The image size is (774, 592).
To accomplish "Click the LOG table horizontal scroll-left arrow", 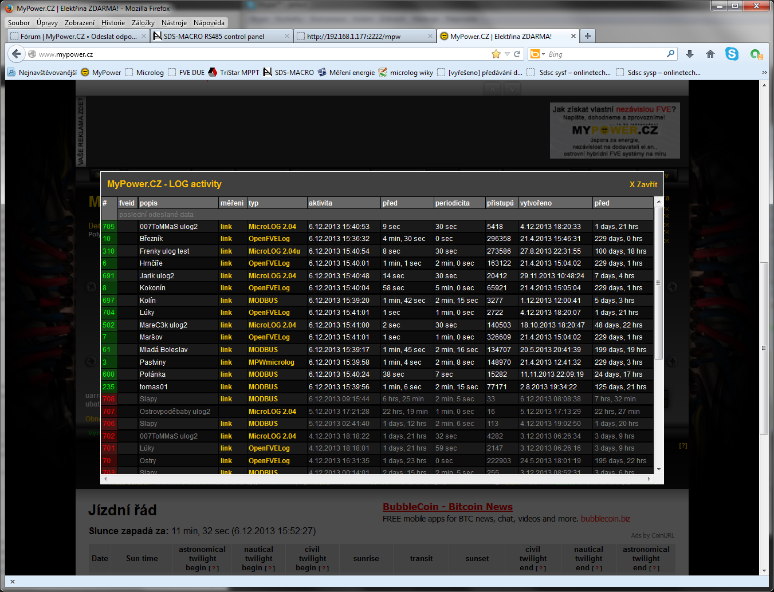I will (105, 479).
